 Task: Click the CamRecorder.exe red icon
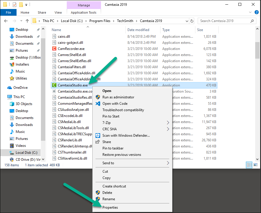[x=54, y=49]
